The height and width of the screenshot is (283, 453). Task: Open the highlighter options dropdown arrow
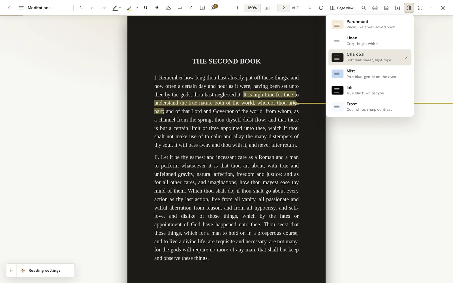(137, 8)
